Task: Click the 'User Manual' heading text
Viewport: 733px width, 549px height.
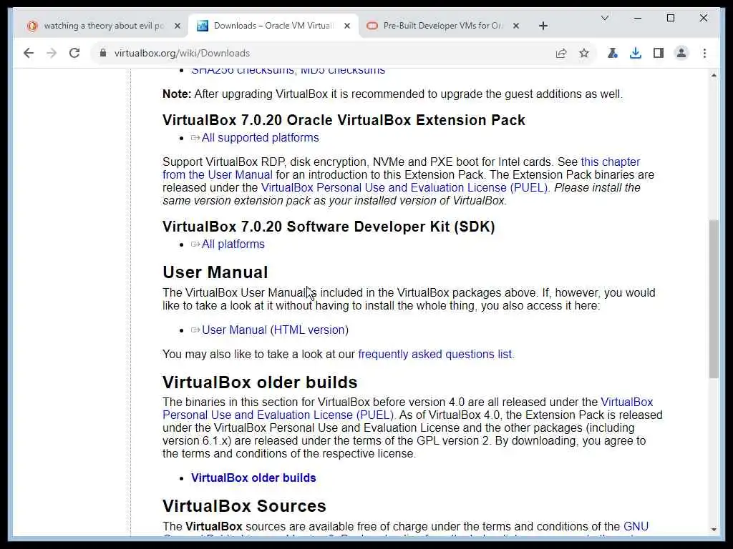Action: (x=215, y=272)
